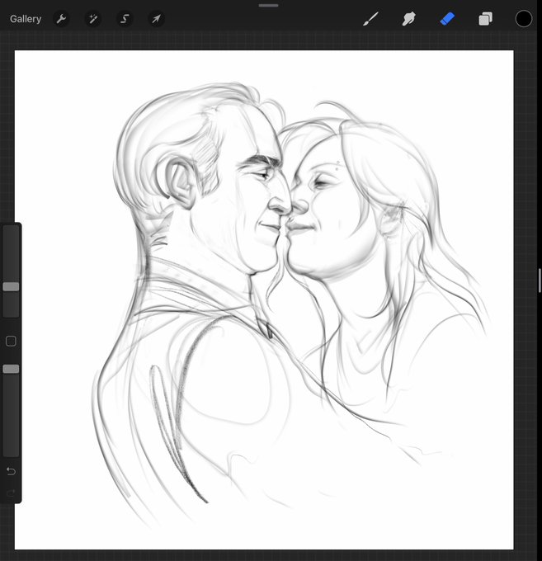Image resolution: width=542 pixels, height=561 pixels.
Task: Tap the square Modify button in sidebar
Action: pyautogui.click(x=11, y=341)
